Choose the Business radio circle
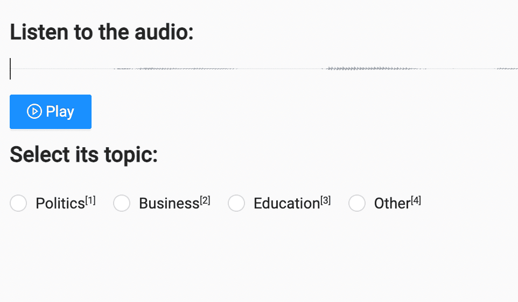 tap(122, 203)
